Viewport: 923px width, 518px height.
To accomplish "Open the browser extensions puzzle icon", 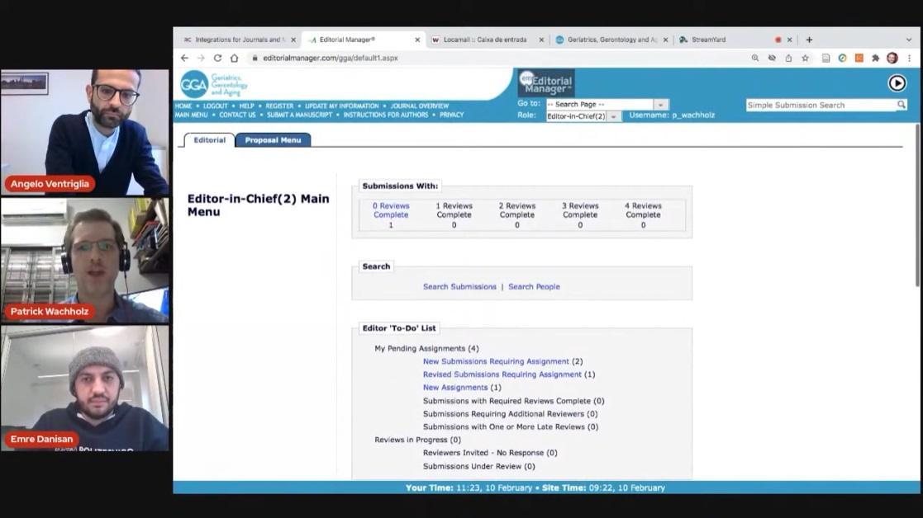I will click(x=875, y=59).
